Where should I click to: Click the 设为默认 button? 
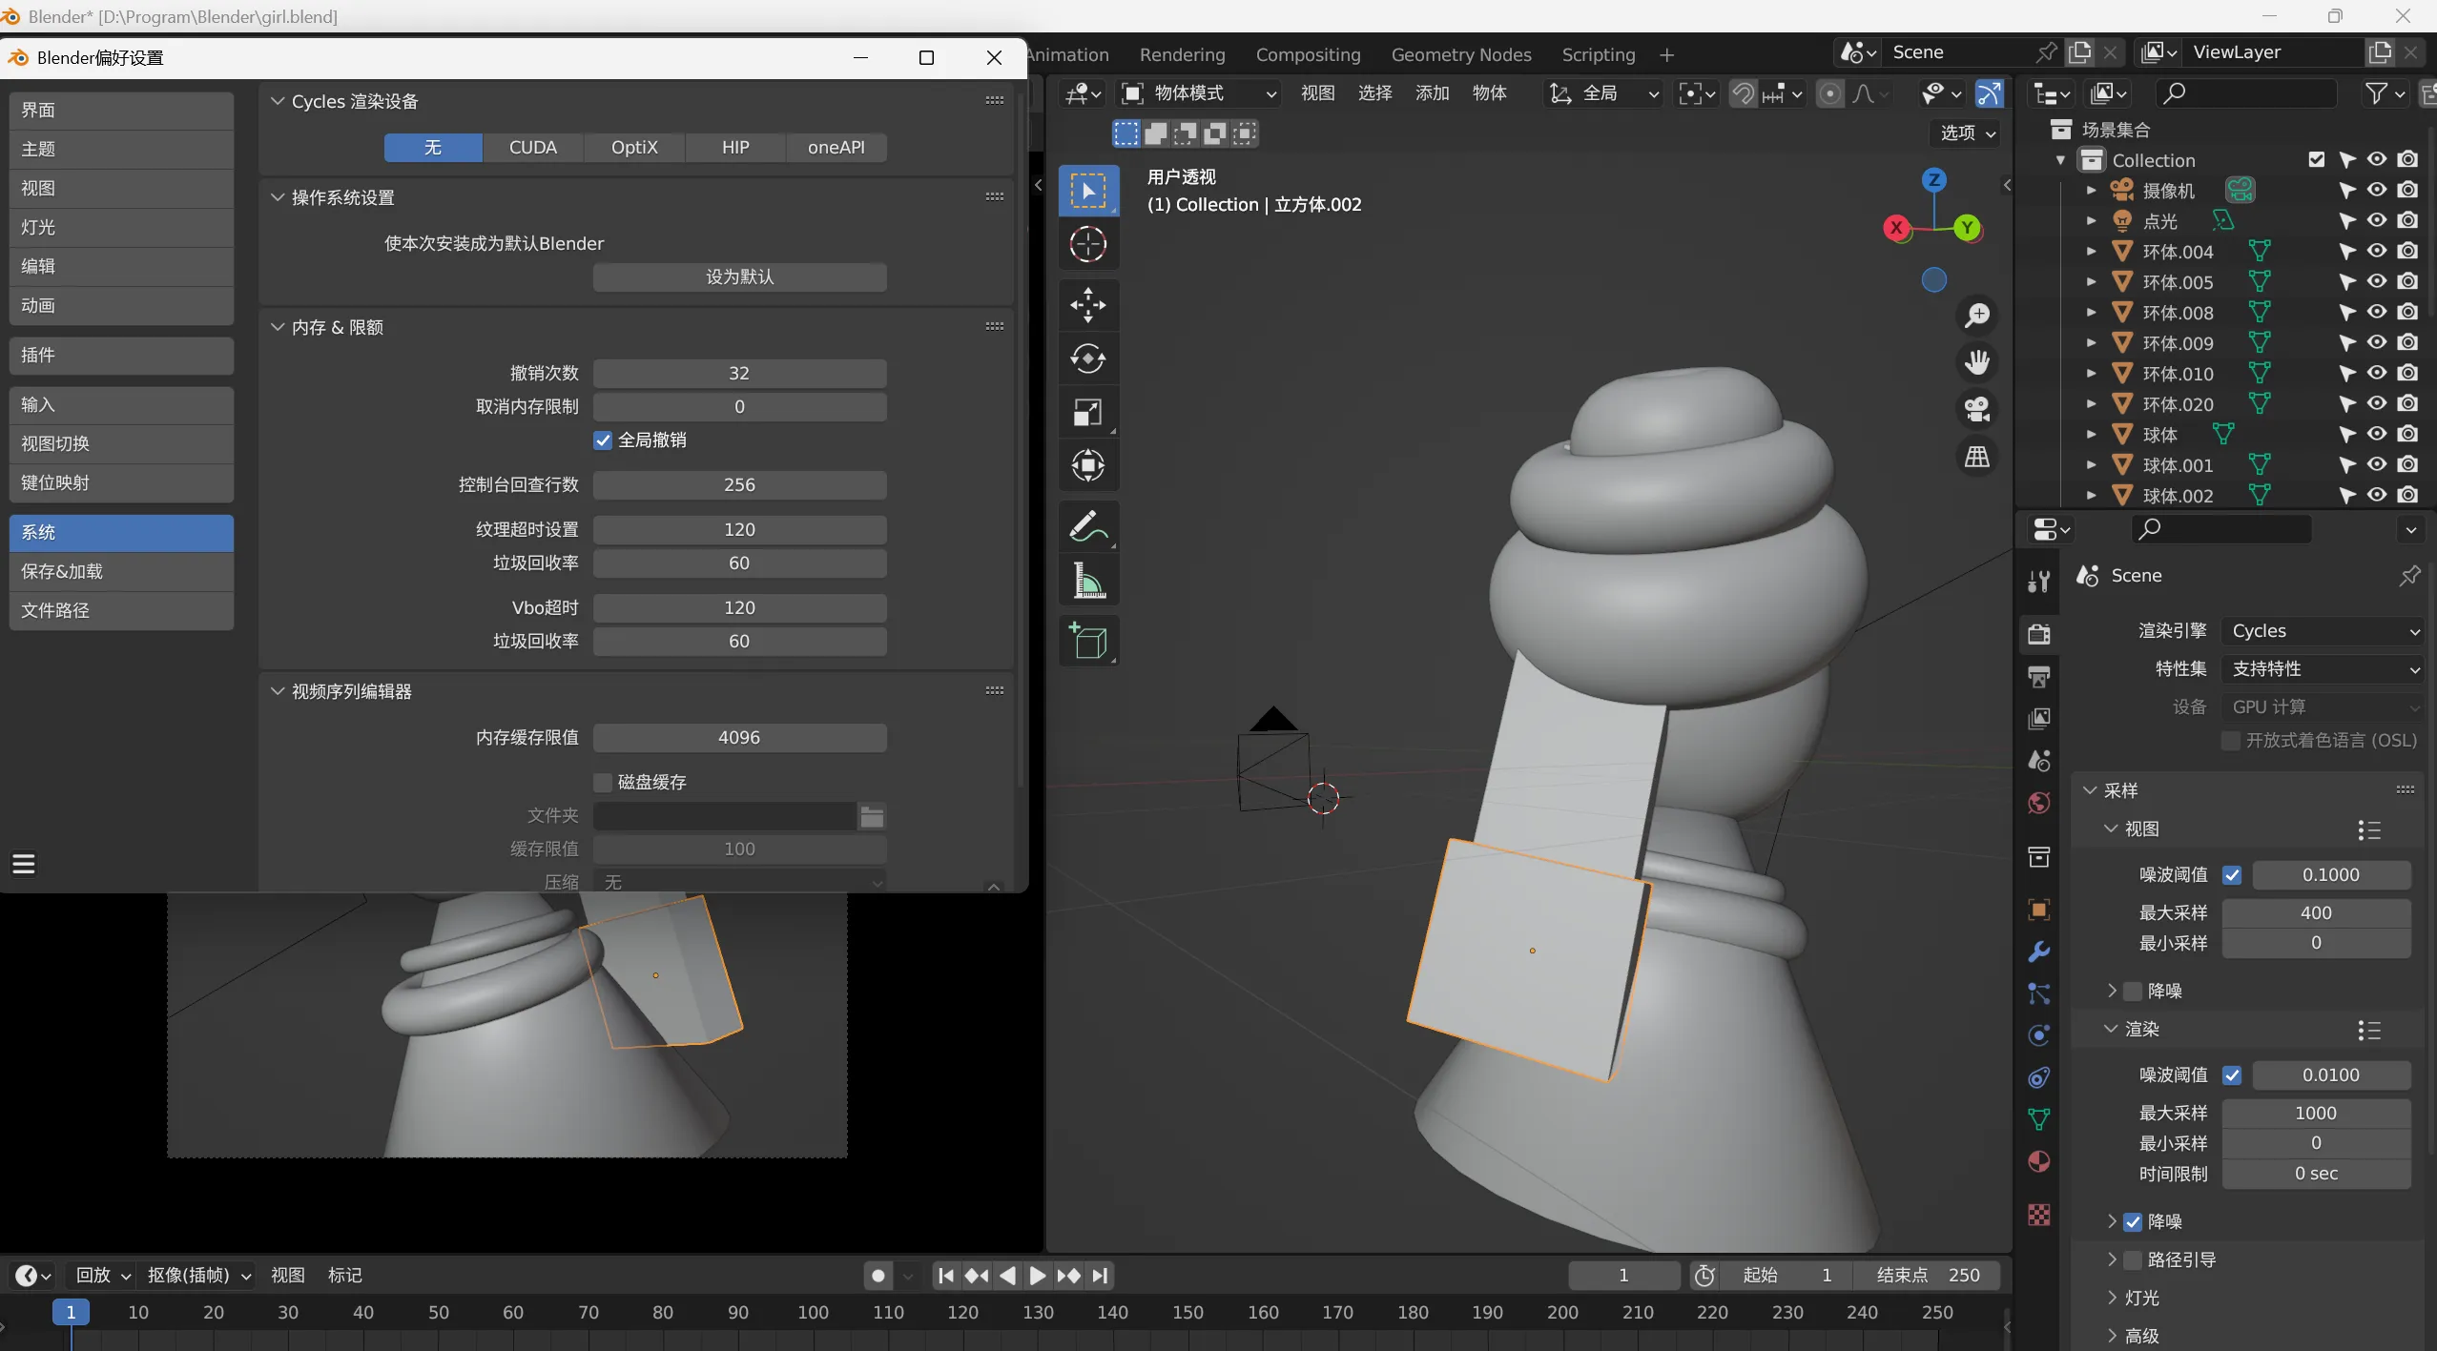click(x=739, y=277)
